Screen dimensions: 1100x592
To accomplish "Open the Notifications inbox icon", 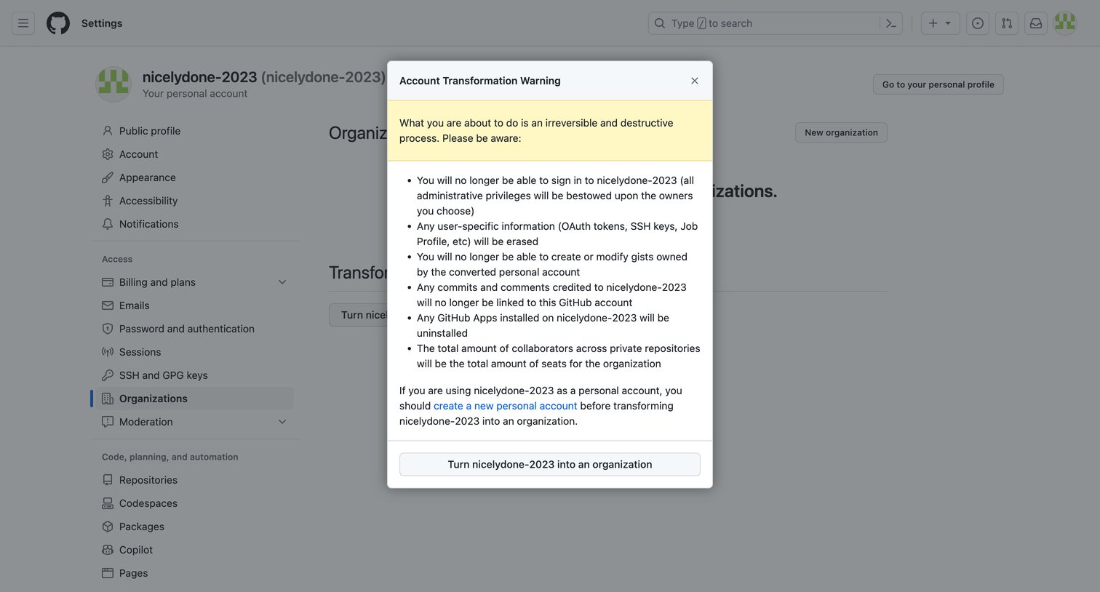I will point(1036,23).
